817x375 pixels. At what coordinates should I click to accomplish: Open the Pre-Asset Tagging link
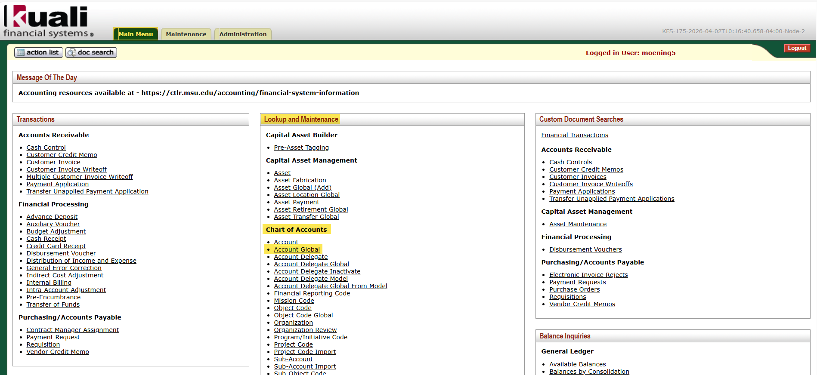[x=301, y=148]
